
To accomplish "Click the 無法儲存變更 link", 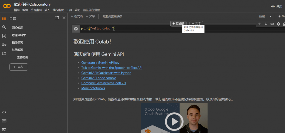I will click(91, 10).
